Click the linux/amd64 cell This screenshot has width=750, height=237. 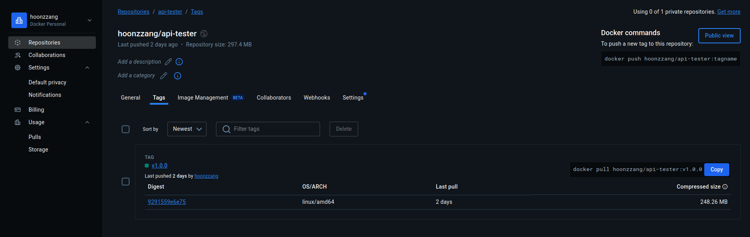(x=318, y=202)
